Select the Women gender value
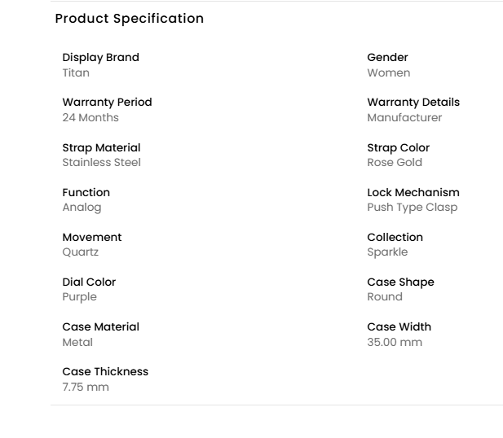The width and height of the screenshot is (503, 438). point(389,73)
